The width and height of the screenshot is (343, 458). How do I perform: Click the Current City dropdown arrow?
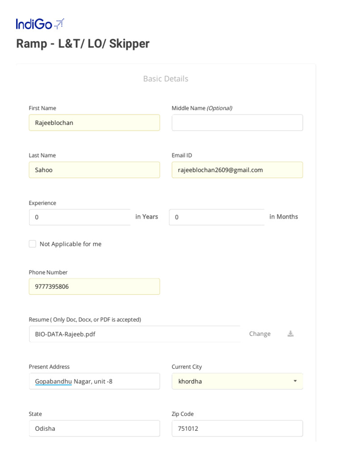[x=295, y=381]
